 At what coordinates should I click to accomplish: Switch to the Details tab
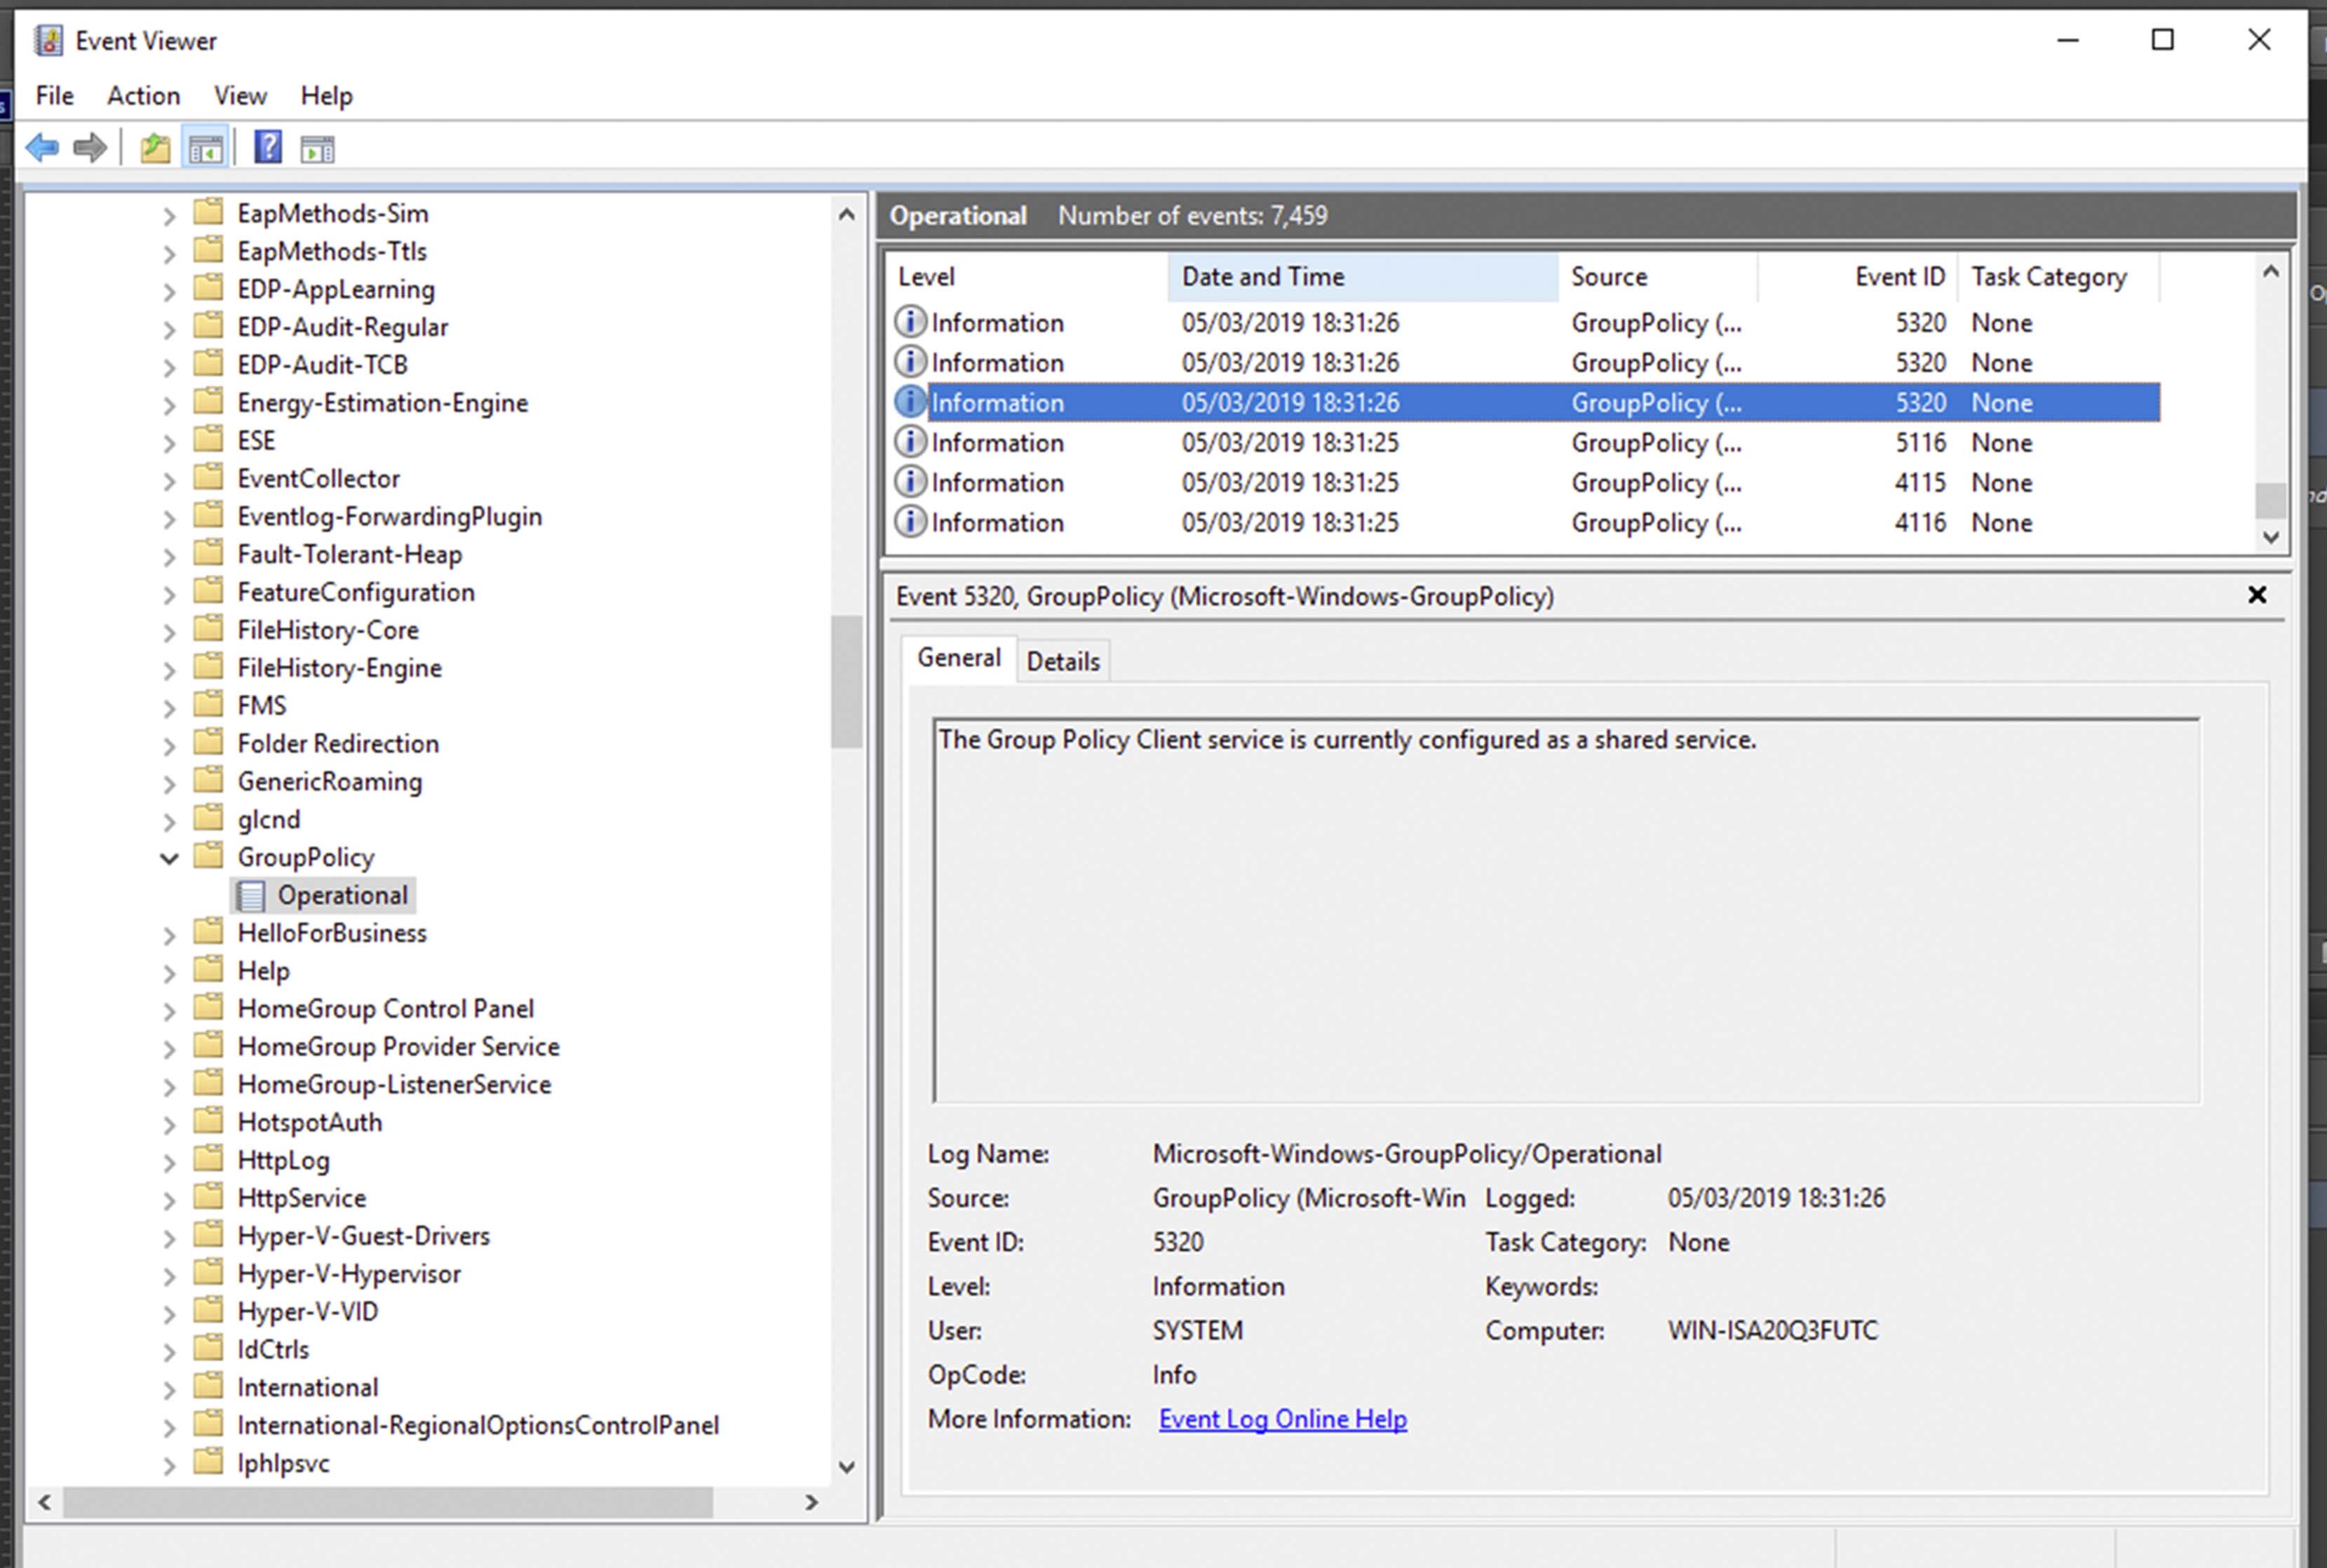tap(1062, 661)
